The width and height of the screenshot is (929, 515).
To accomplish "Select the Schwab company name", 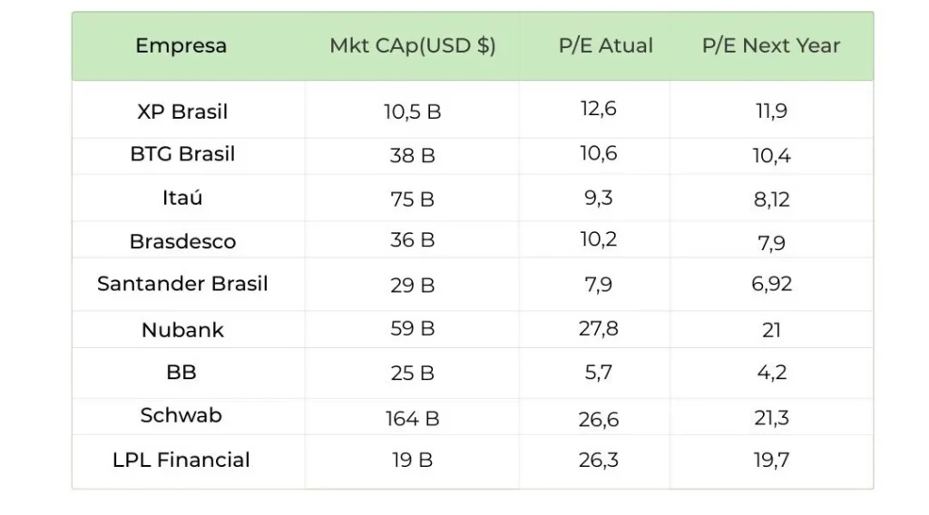I will pos(181,415).
